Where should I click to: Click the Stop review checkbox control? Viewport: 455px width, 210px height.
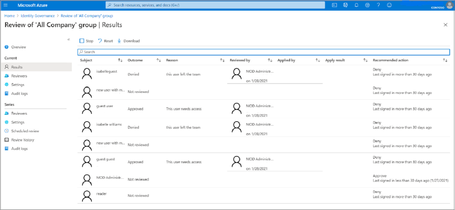click(x=82, y=41)
